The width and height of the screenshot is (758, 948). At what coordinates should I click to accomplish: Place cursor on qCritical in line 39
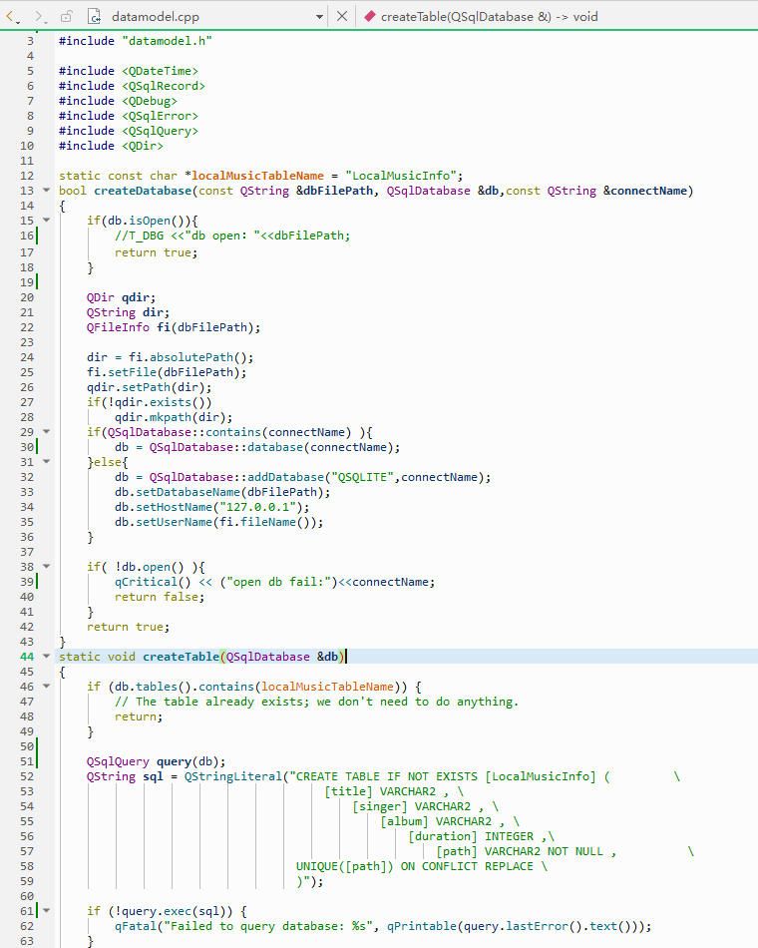click(x=144, y=582)
